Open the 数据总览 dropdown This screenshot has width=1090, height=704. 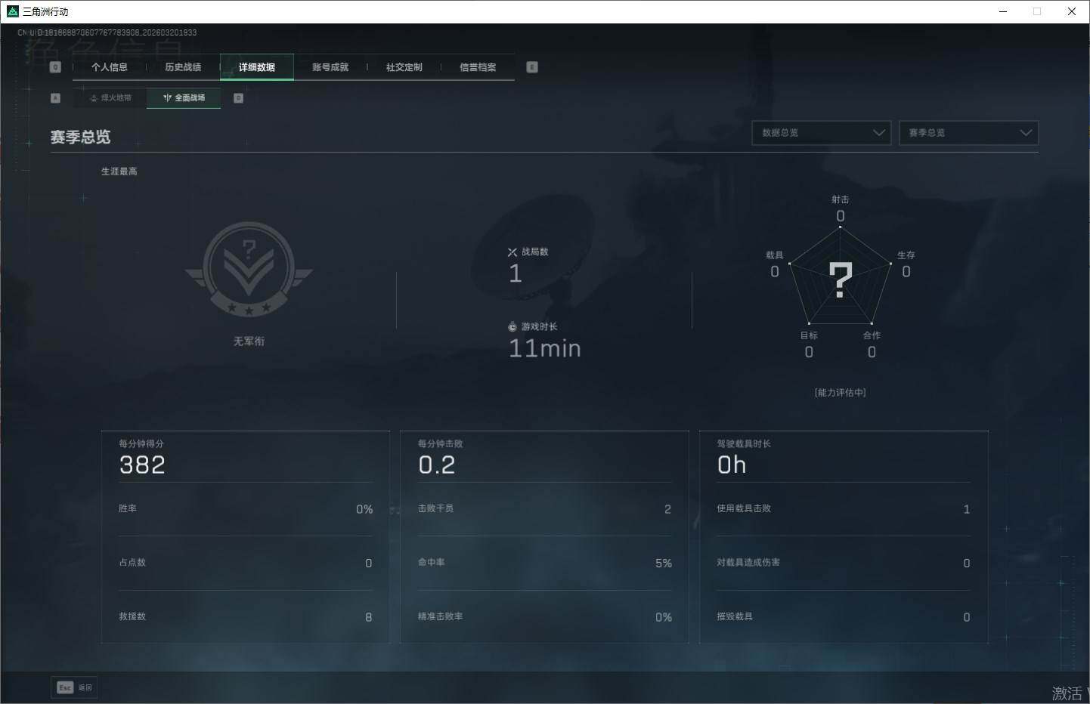(x=821, y=133)
